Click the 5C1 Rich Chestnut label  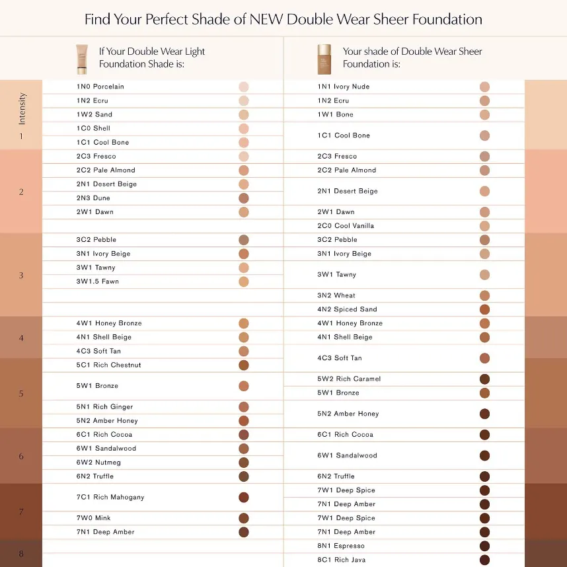tap(108, 365)
